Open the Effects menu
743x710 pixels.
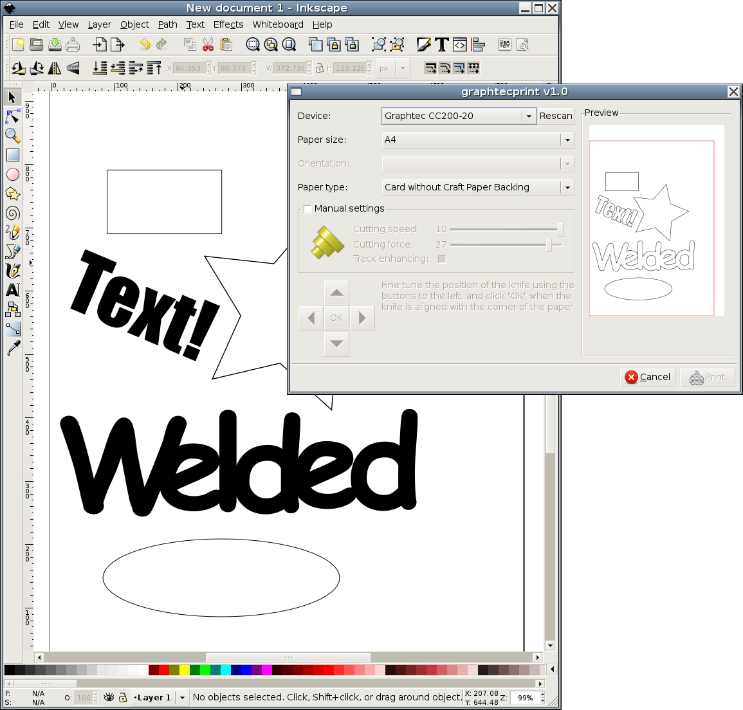(228, 24)
